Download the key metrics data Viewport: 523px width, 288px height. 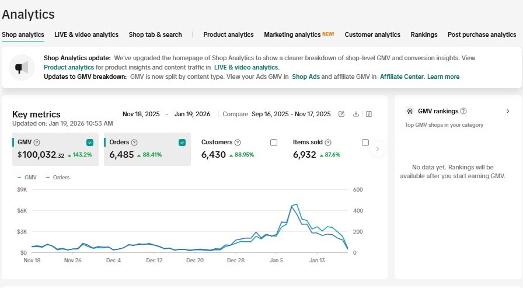(356, 114)
